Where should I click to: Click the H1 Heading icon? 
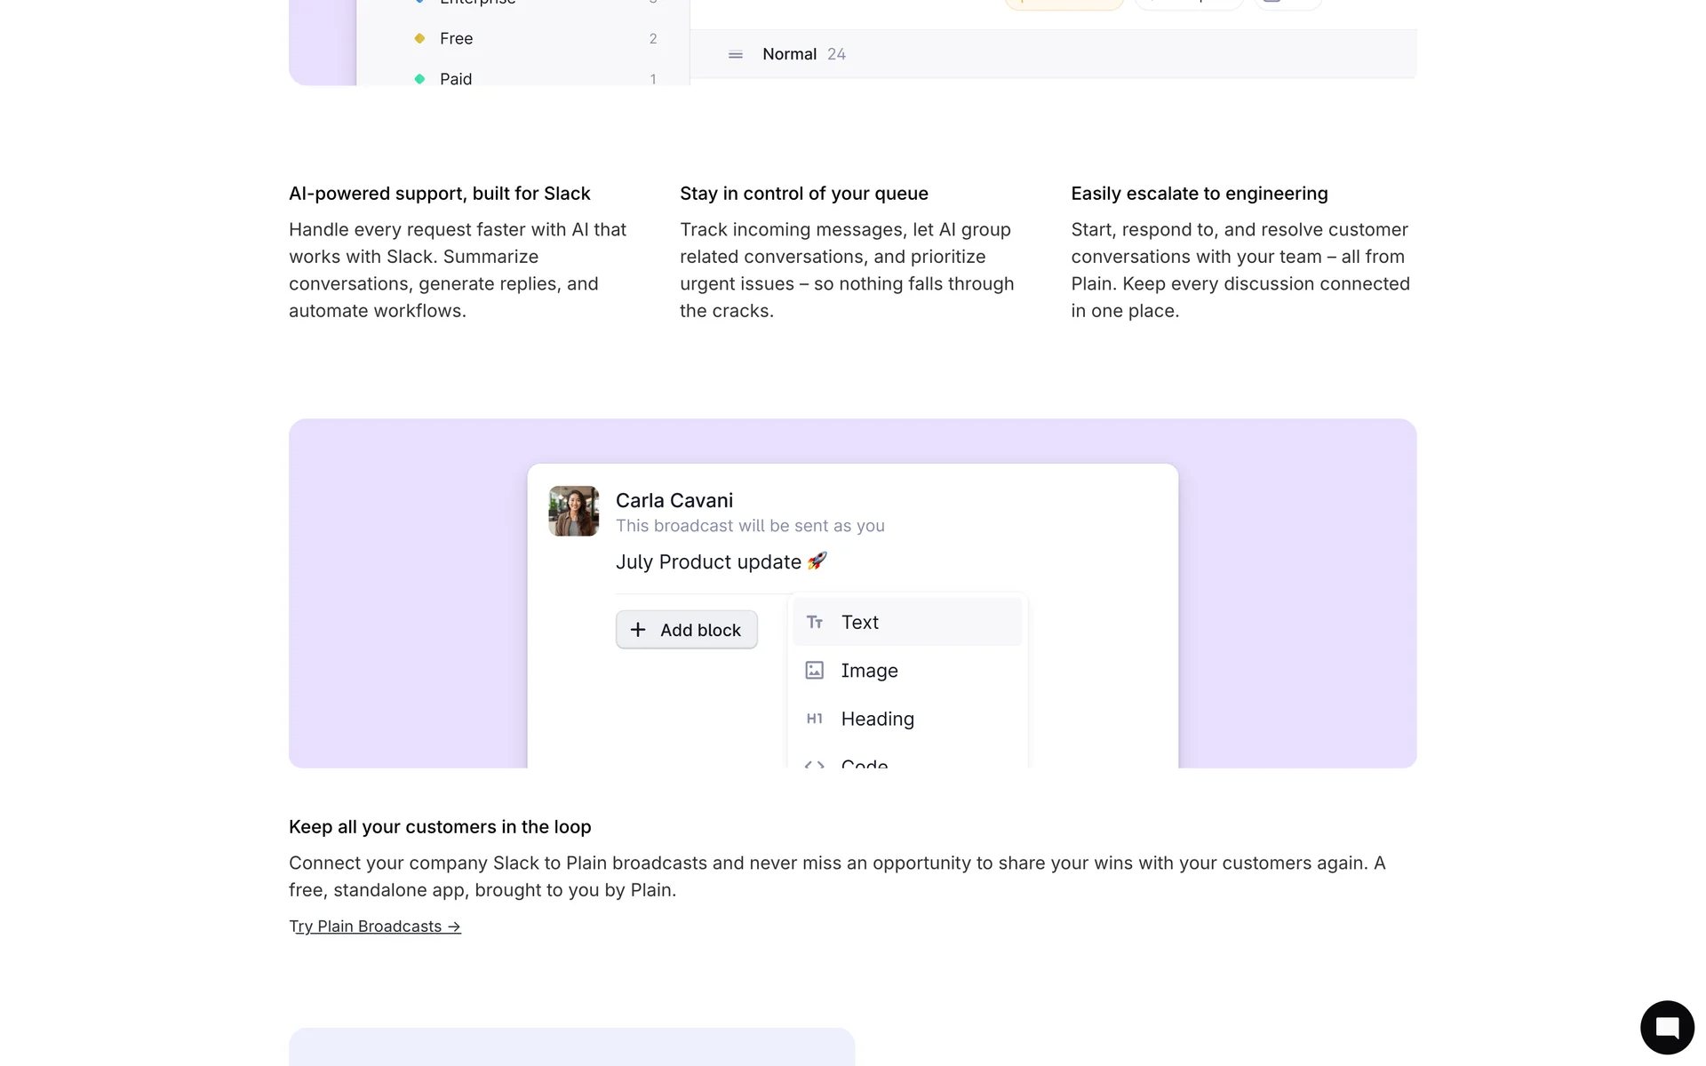point(815,719)
